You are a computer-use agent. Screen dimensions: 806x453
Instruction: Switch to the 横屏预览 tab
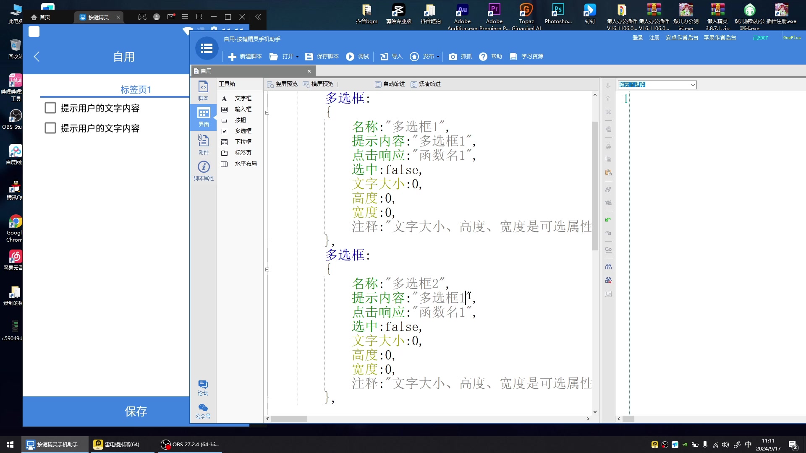[x=318, y=84]
